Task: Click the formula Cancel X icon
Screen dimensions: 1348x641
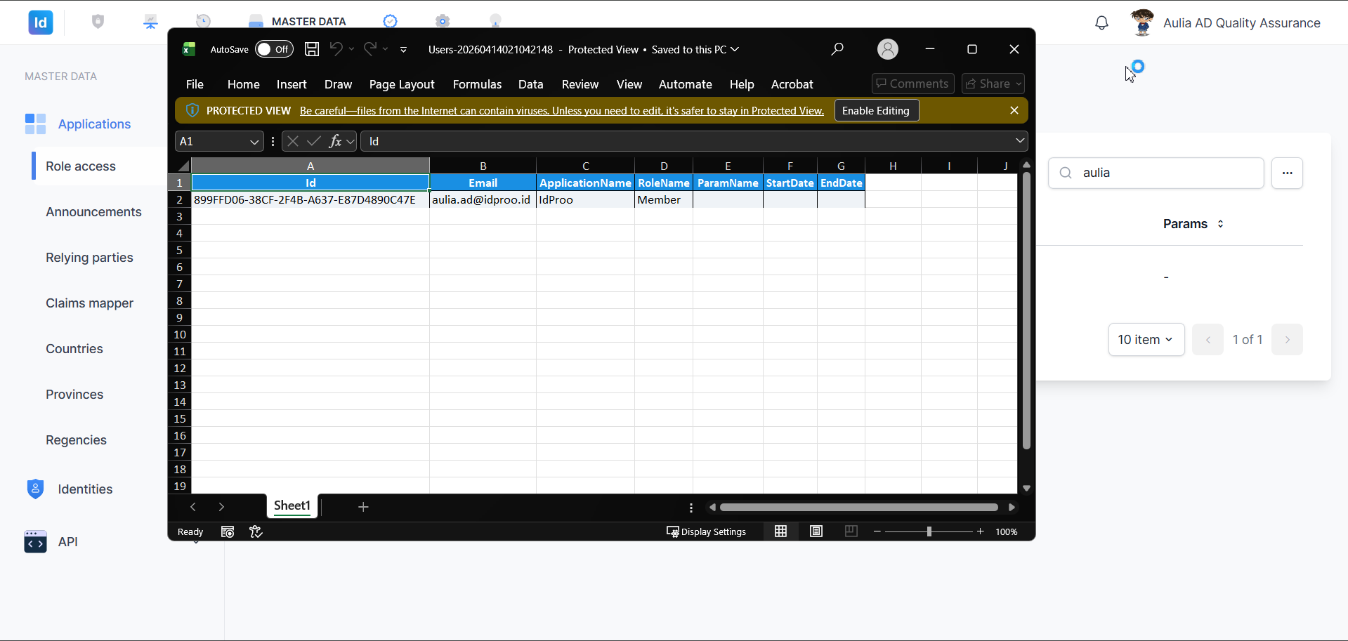Action: (x=293, y=141)
